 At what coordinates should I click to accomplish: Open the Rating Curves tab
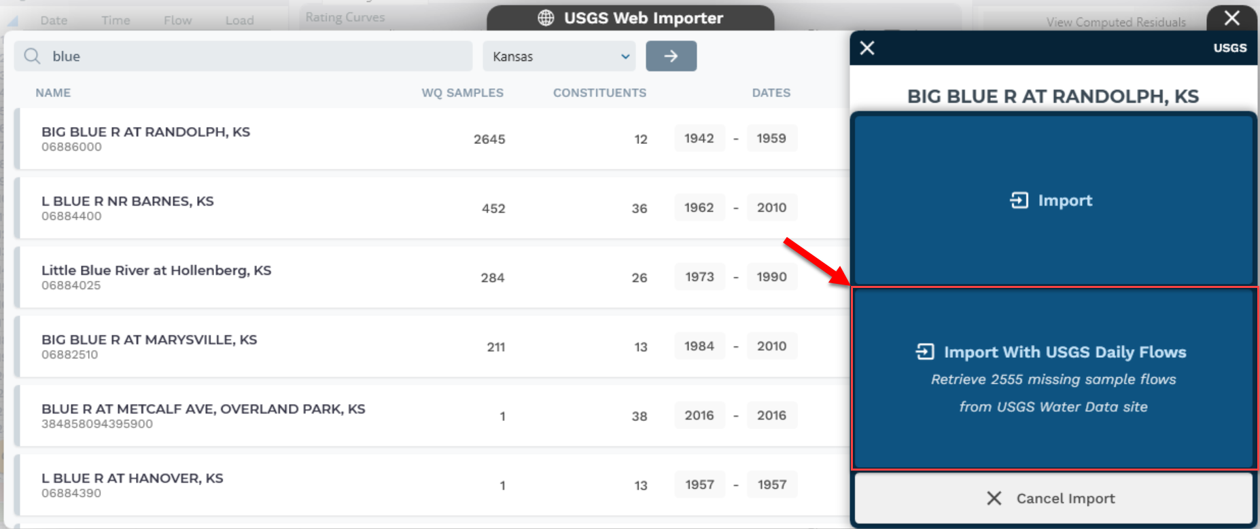coord(345,18)
